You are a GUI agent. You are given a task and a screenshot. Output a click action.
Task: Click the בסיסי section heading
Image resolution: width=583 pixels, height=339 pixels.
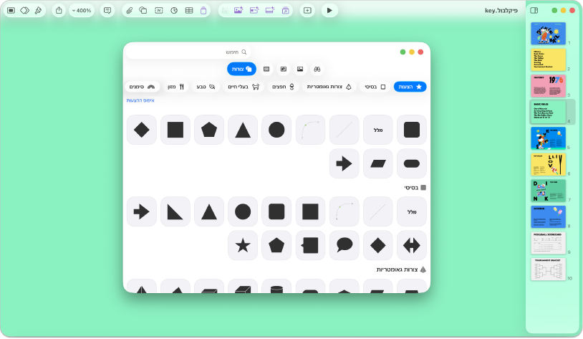tap(415, 188)
